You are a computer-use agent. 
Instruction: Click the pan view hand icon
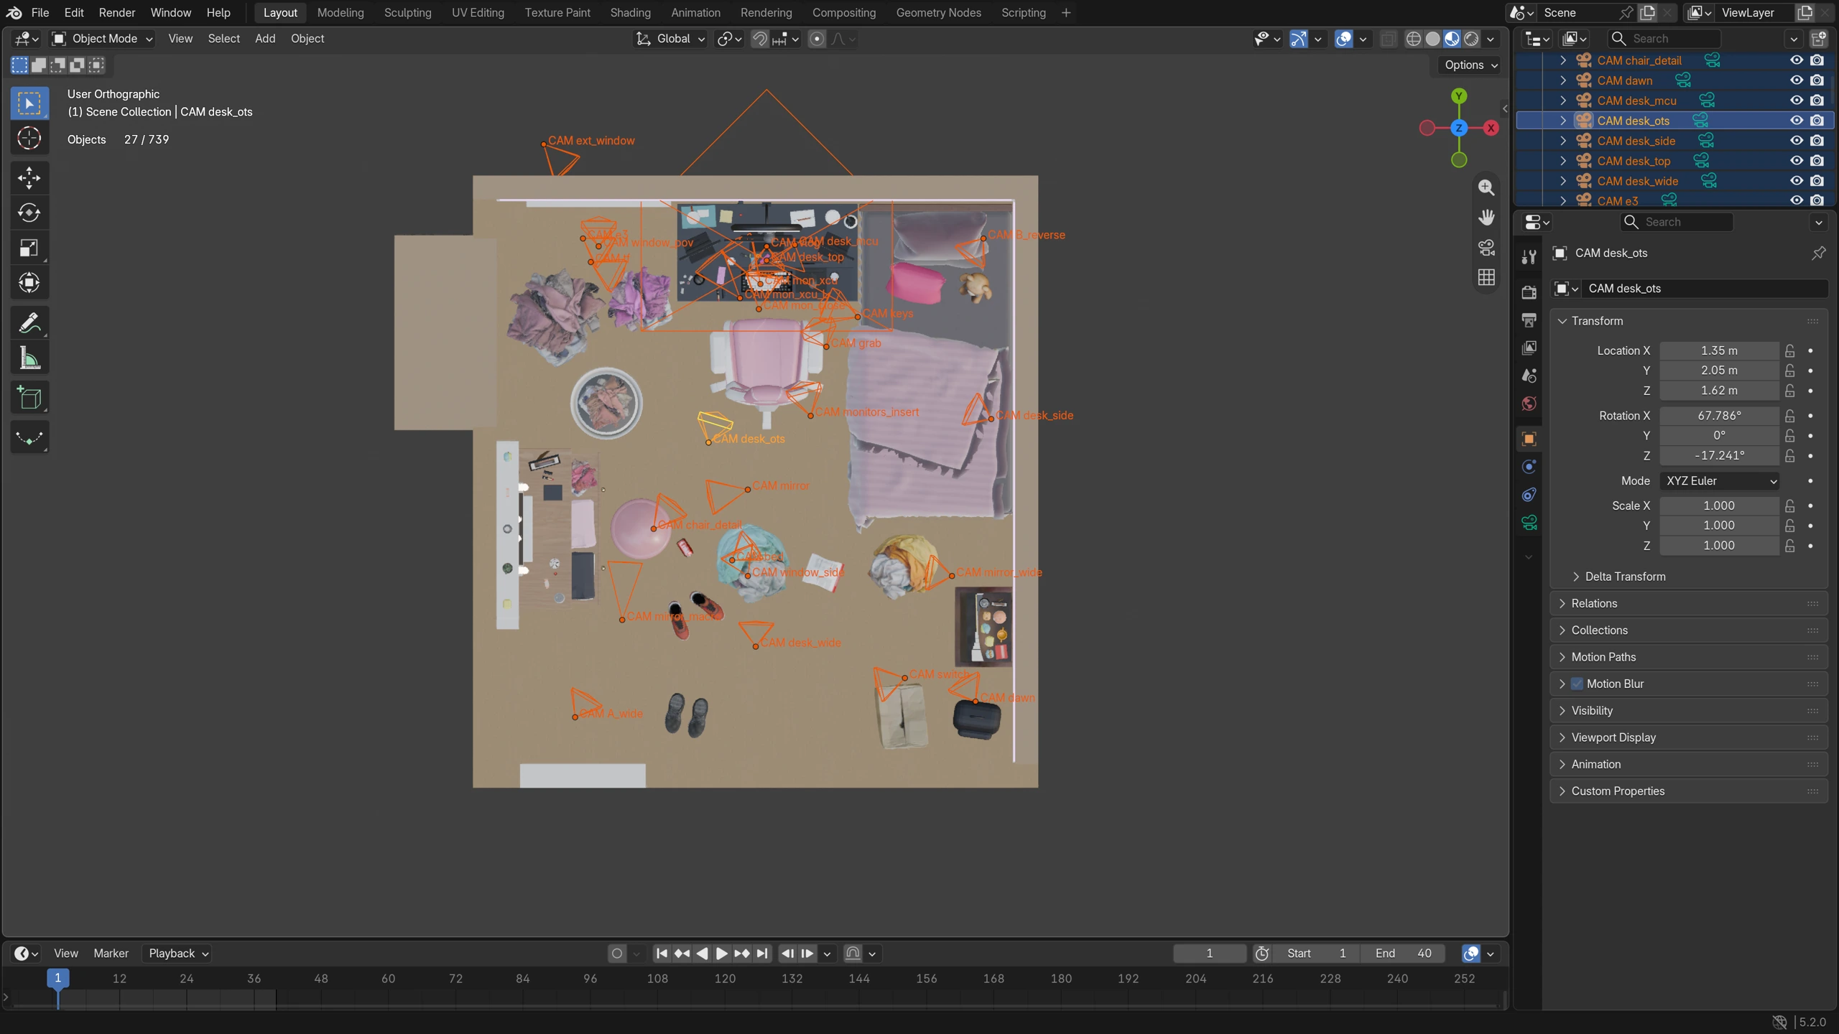1486,218
